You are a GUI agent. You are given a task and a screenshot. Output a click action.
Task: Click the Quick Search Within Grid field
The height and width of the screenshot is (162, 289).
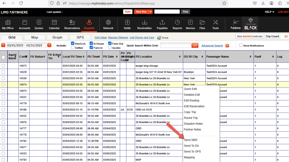175,45
